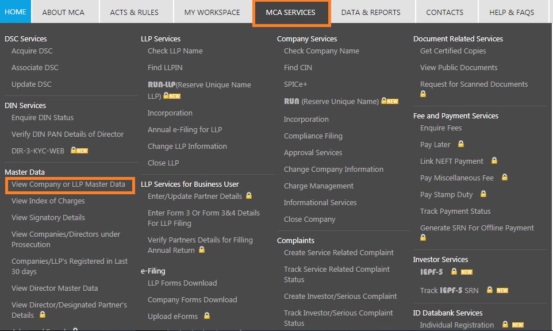The width and height of the screenshot is (553, 331).
Task: Open the DATA & REPORTS tab
Action: click(371, 12)
